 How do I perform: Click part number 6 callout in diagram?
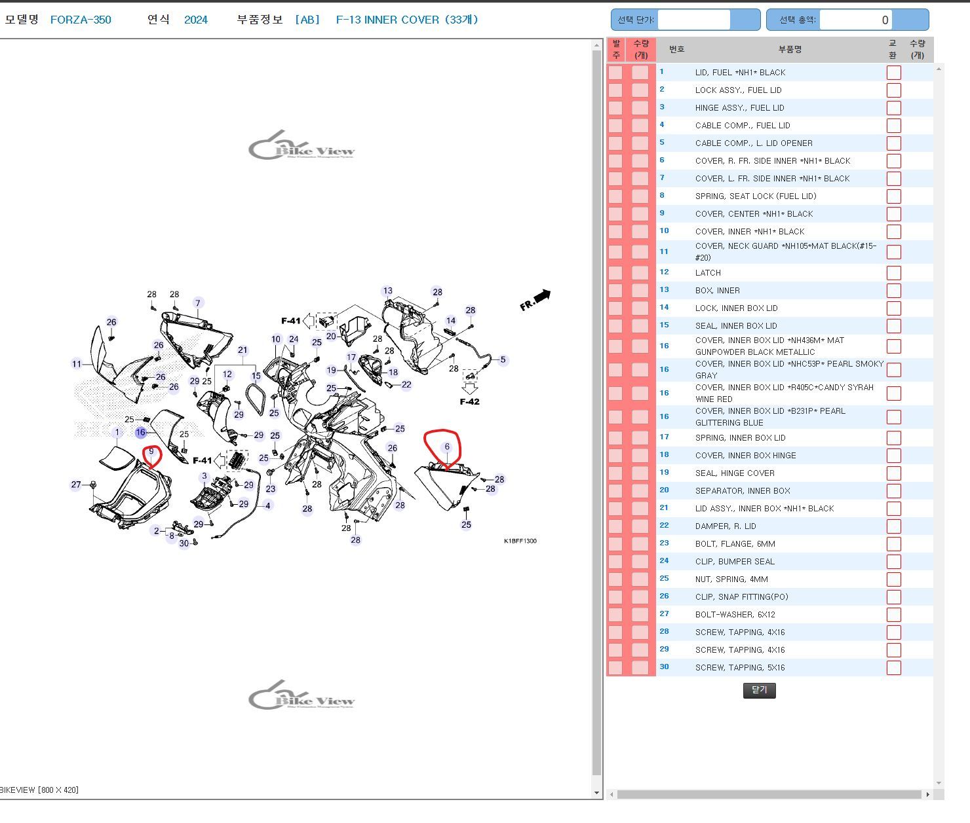(447, 447)
